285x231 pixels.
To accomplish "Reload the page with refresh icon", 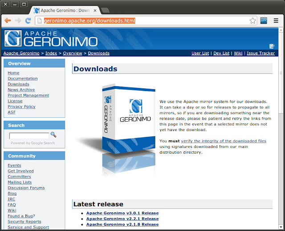I will 28,20.
